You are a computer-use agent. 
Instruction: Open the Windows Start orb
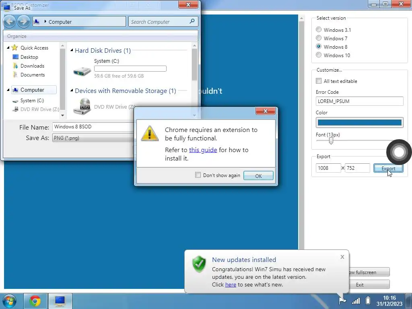coord(9,301)
